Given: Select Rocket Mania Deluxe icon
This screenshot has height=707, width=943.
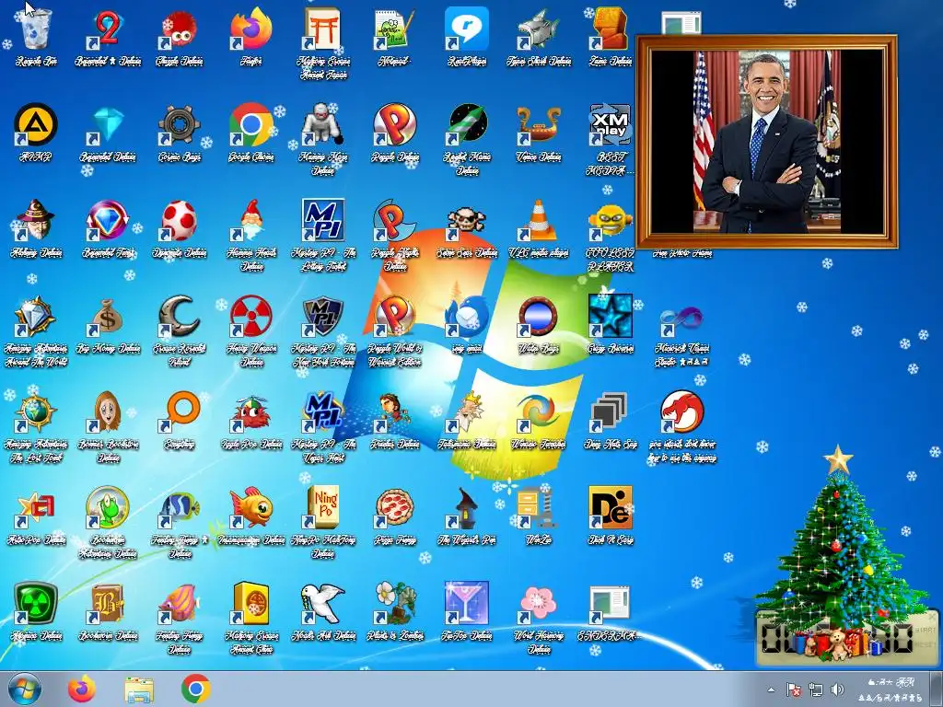Looking at the screenshot, I should coord(467,125).
